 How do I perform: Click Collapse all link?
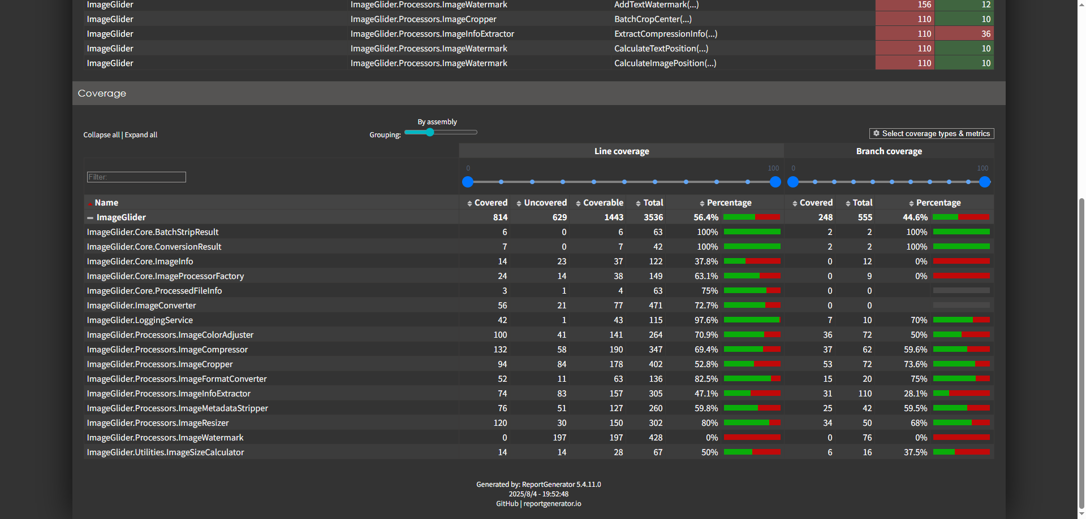coord(101,135)
